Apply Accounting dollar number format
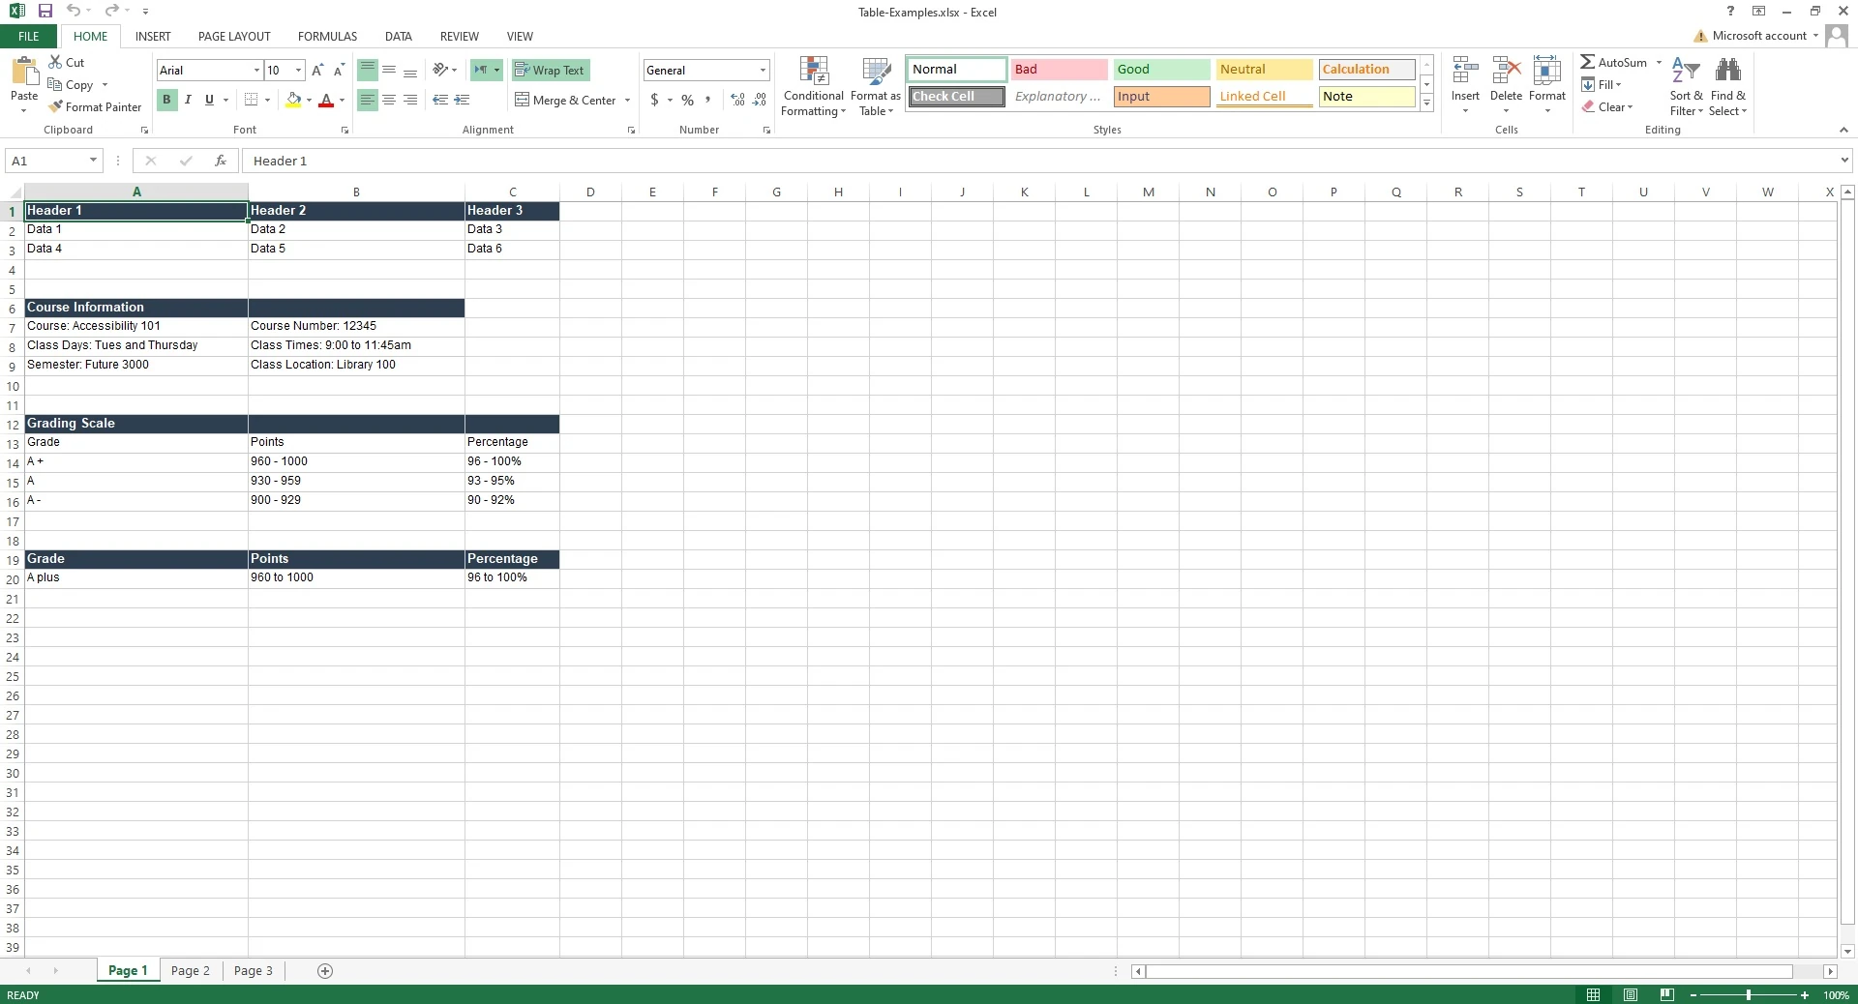The width and height of the screenshot is (1858, 1004). [655, 100]
